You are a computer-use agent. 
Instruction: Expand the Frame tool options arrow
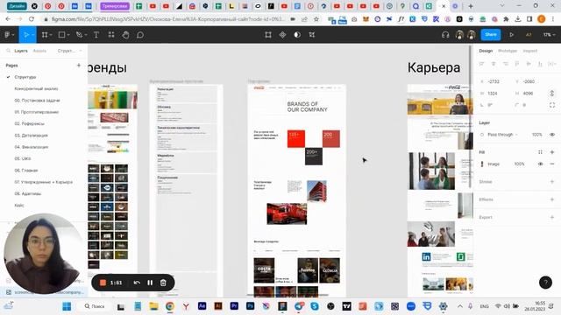point(51,35)
